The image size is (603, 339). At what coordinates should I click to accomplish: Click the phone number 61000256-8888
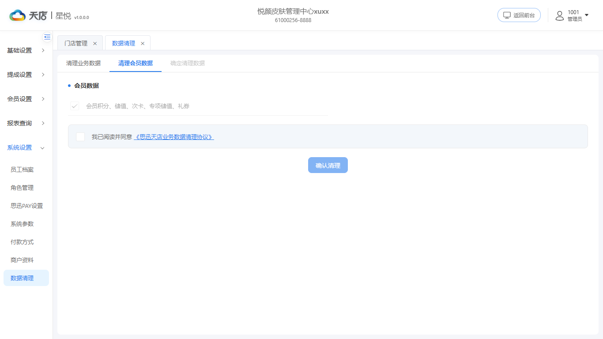pyautogui.click(x=293, y=20)
